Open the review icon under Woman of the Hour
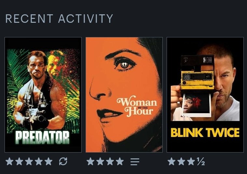This screenshot has width=247, height=174. coord(135,162)
